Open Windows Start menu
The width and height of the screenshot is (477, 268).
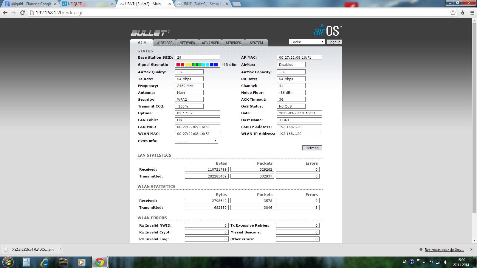point(8,262)
